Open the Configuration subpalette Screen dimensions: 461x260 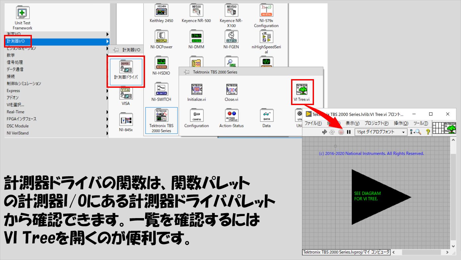point(196,119)
